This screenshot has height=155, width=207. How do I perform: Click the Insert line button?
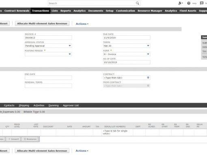click(x=13, y=139)
